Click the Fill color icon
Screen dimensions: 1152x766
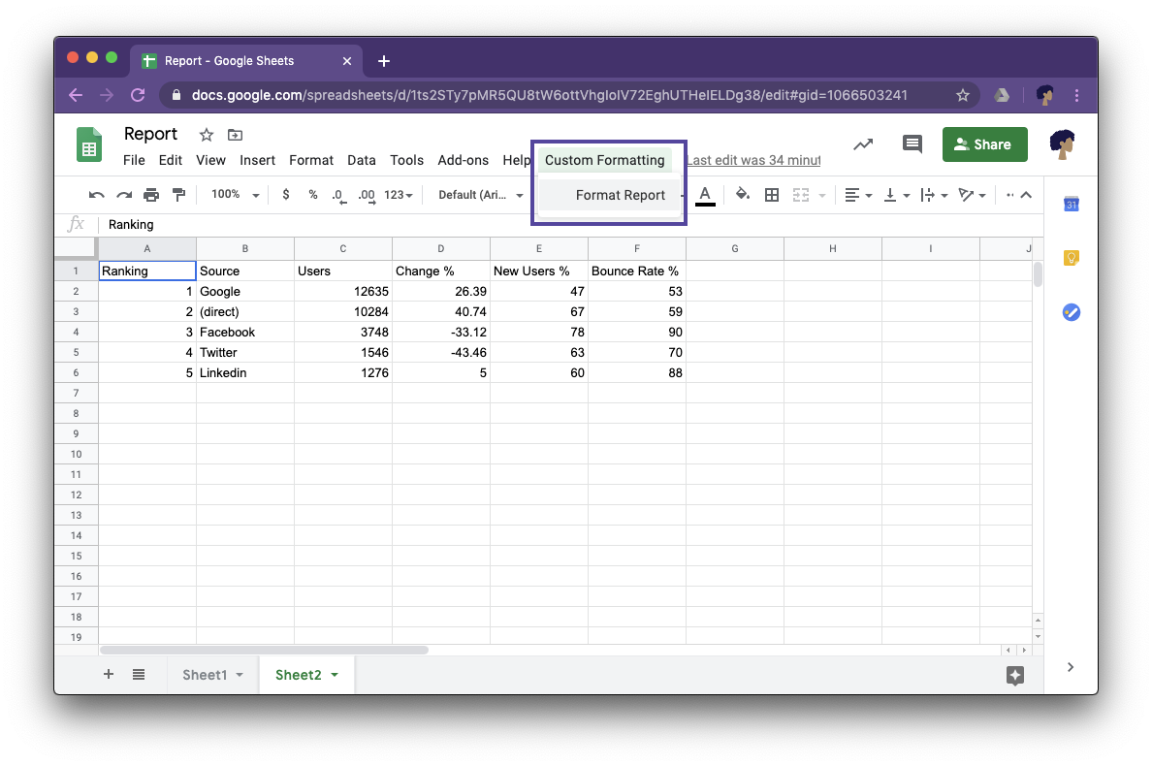tap(742, 194)
